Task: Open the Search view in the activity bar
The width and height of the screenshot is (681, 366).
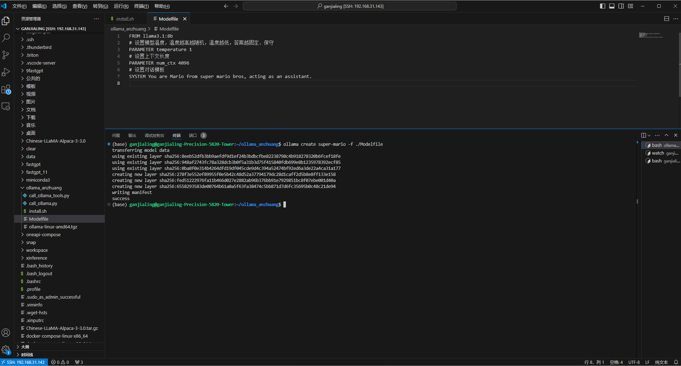Action: tap(6, 38)
